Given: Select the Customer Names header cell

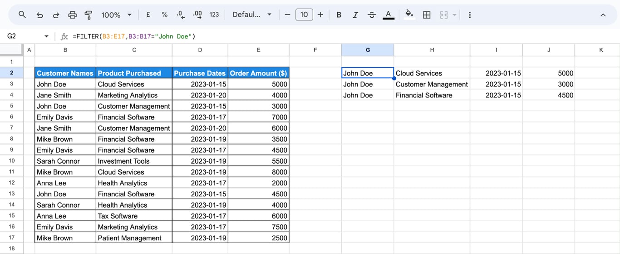Looking at the screenshot, I should click(65, 73).
